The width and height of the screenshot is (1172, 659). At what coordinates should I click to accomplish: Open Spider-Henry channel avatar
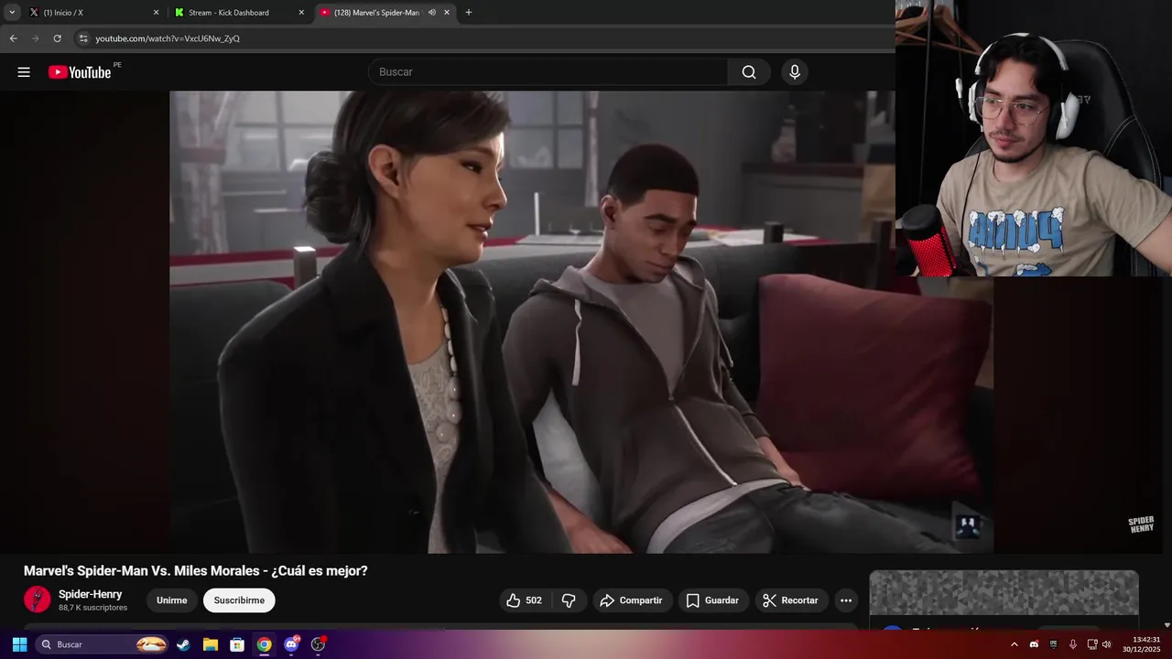coord(38,600)
